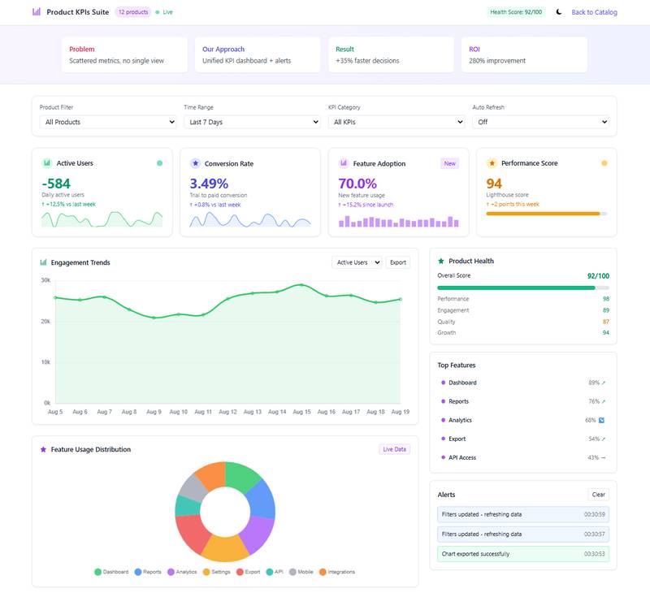Toggle the Integrations legend item
Viewport: 650px width, 597px height.
(x=337, y=572)
